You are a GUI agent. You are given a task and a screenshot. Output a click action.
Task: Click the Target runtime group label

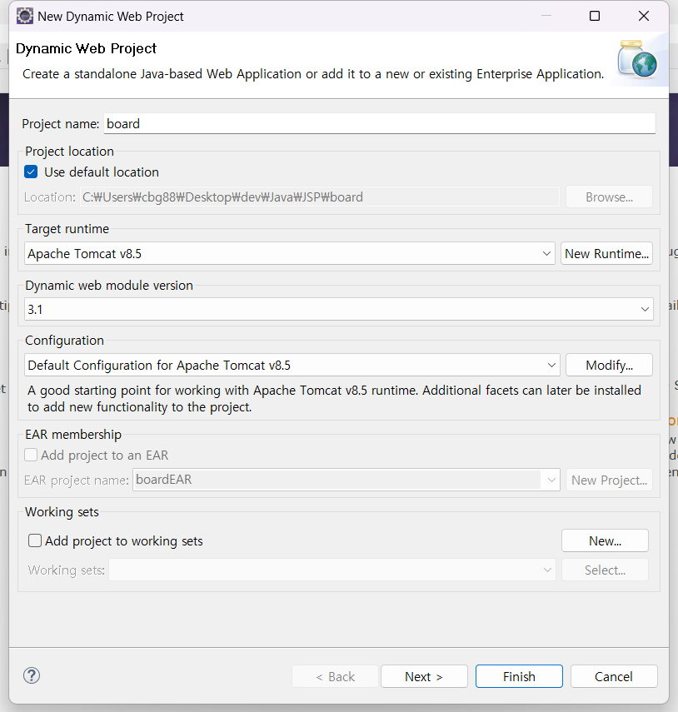(67, 229)
